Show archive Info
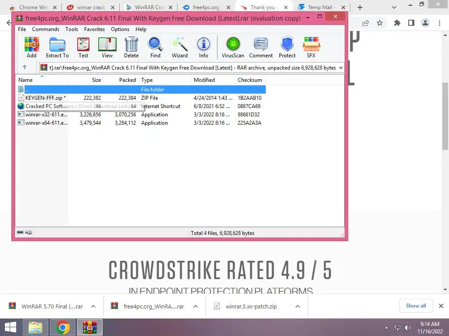 click(203, 47)
